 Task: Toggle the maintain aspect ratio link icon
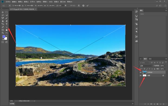click(x=45, y=6)
